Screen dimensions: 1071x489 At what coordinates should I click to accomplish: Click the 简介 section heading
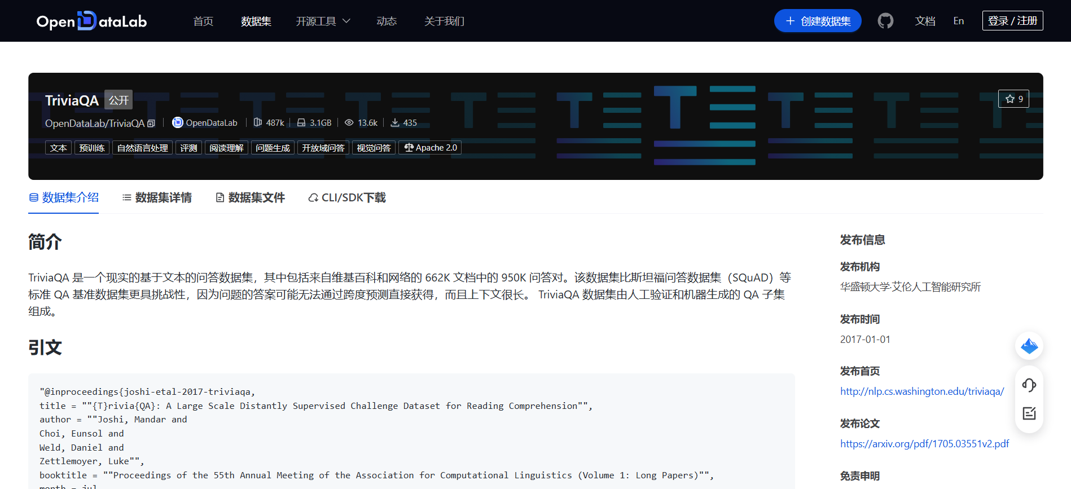tap(45, 242)
